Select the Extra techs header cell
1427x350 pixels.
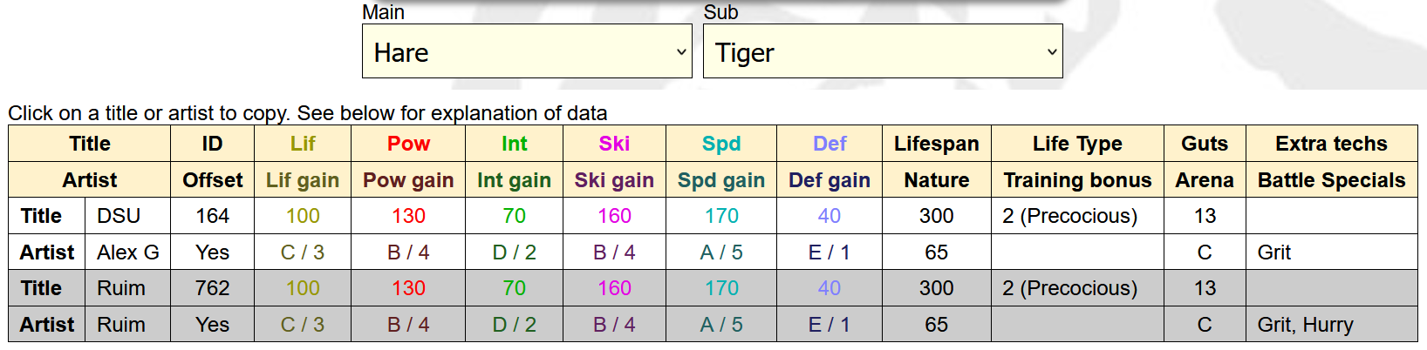(x=1331, y=144)
